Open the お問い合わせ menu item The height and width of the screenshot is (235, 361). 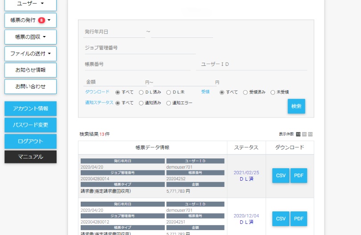30,86
